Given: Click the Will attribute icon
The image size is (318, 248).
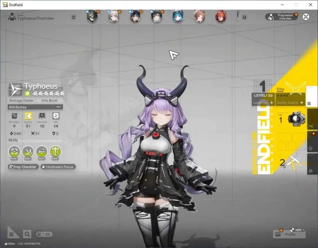Looking at the screenshot, I should [56, 116].
